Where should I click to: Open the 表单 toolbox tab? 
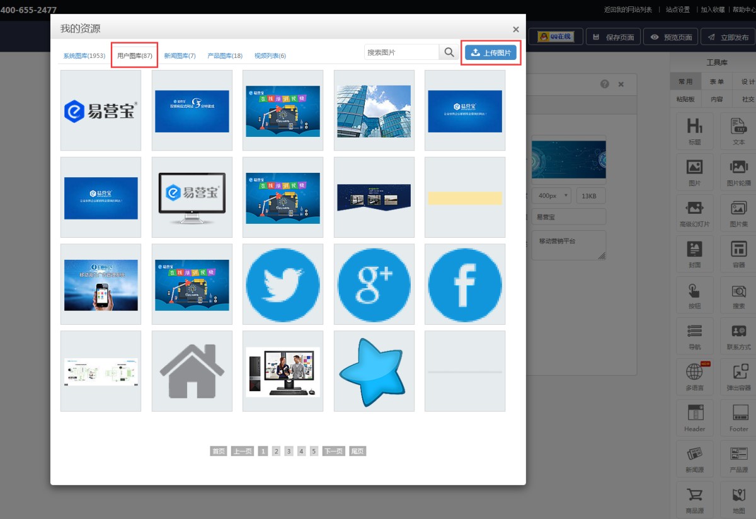point(716,81)
